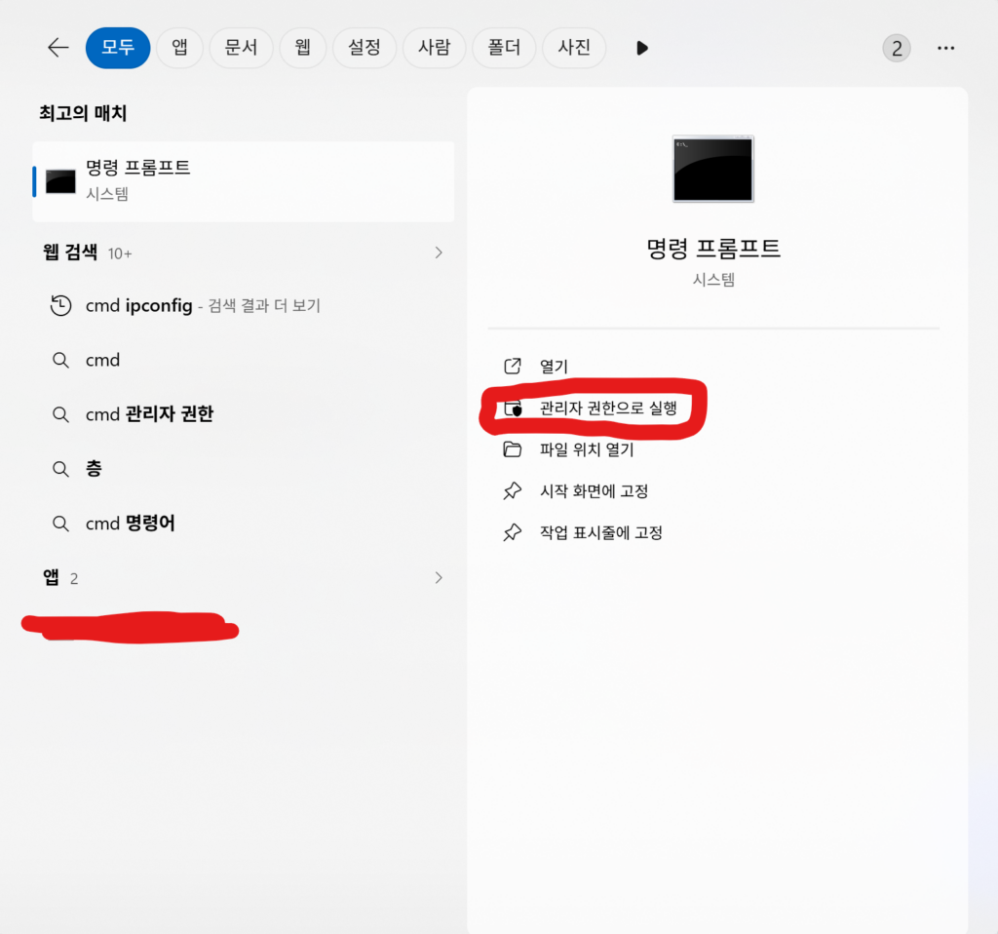The width and height of the screenshot is (998, 934).
Task: Switch to the 사람 filter tab
Action: [435, 48]
